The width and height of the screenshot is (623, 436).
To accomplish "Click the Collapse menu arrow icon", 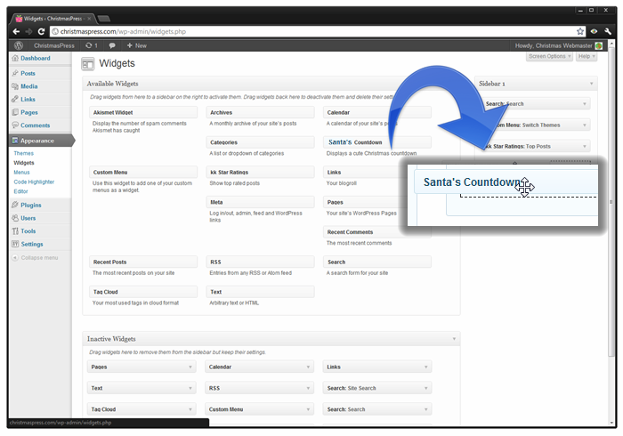I will coord(15,258).
